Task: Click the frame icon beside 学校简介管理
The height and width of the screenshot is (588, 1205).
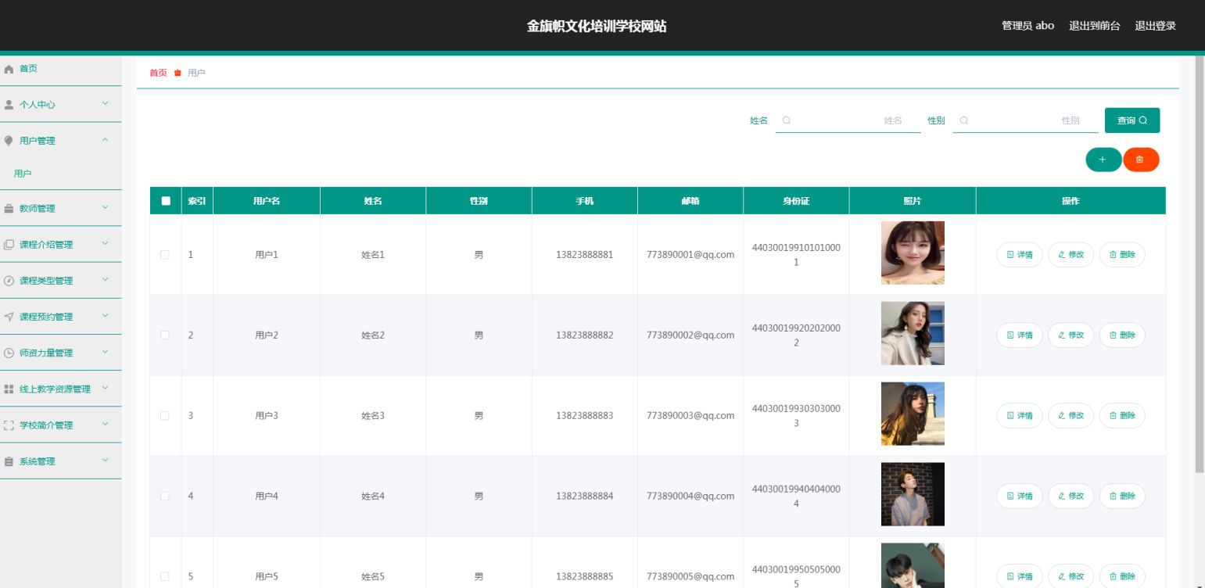Action: (9, 425)
